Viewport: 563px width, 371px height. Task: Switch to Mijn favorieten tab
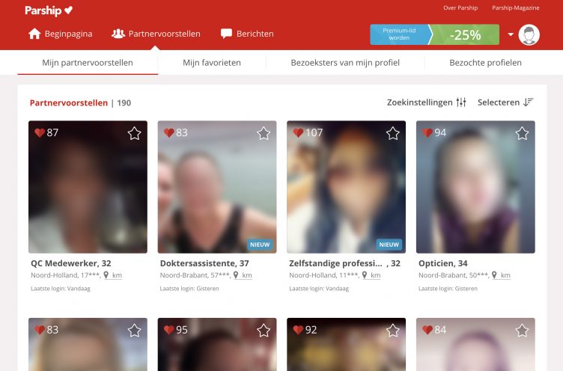(212, 63)
